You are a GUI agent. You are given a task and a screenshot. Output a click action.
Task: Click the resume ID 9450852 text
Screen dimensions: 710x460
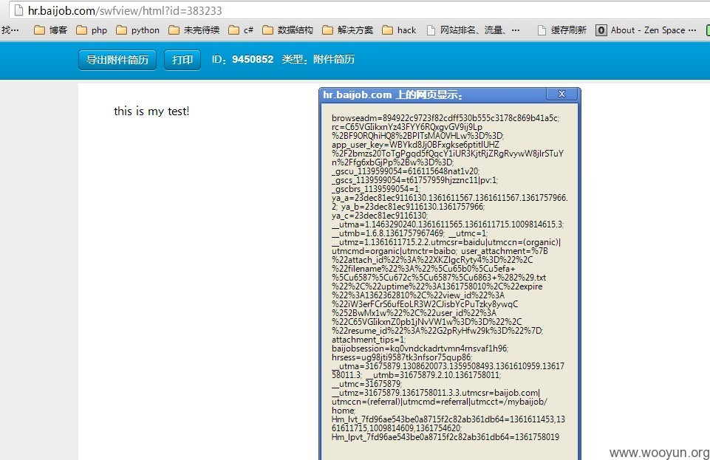[252, 59]
